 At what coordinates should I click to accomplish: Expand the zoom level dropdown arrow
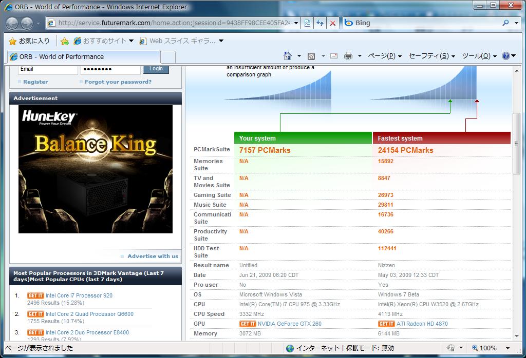point(508,348)
